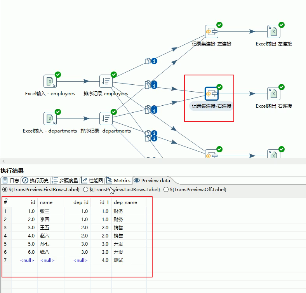
Task: Switch to 步骤度量 tab
Action: point(65,180)
